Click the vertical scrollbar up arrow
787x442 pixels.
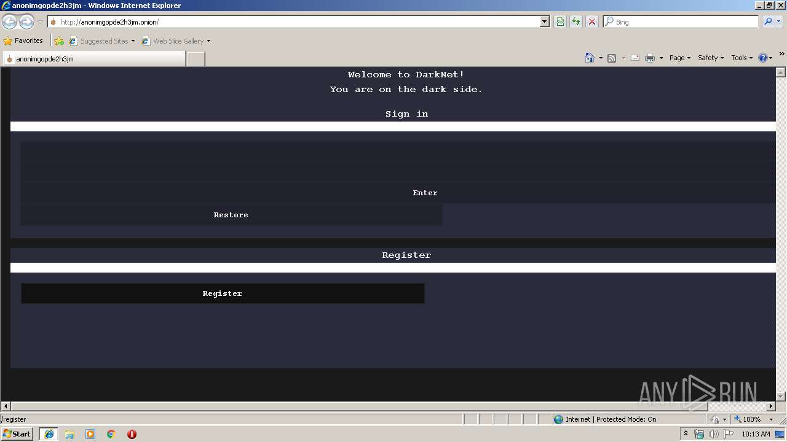(x=781, y=72)
